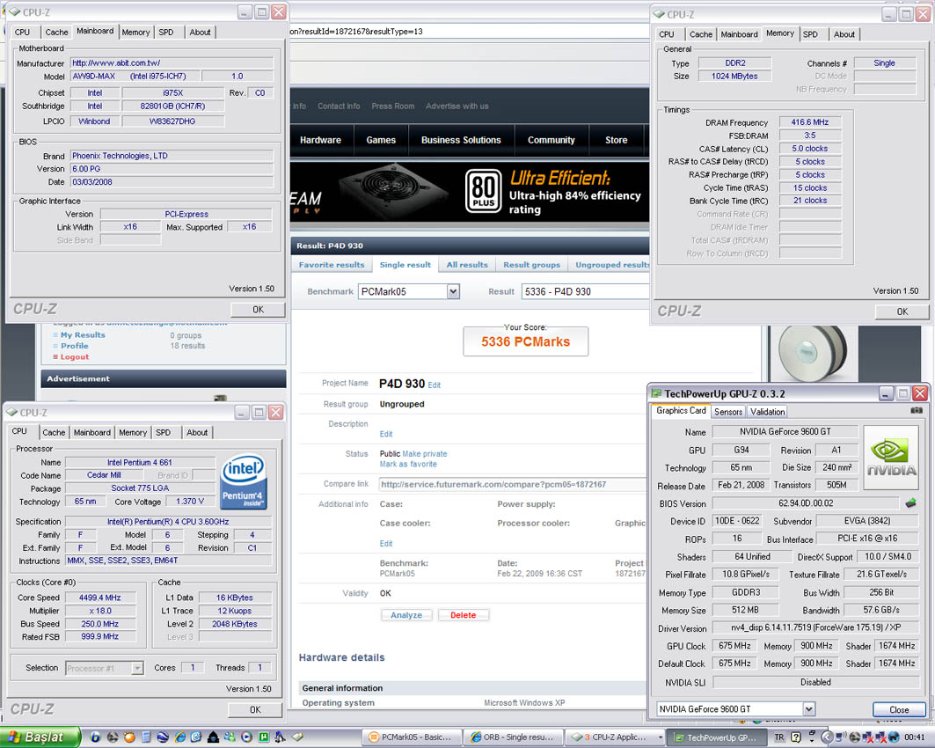Click OK in bottom-left CPU-Z processor window
935x748 pixels.
tap(255, 710)
